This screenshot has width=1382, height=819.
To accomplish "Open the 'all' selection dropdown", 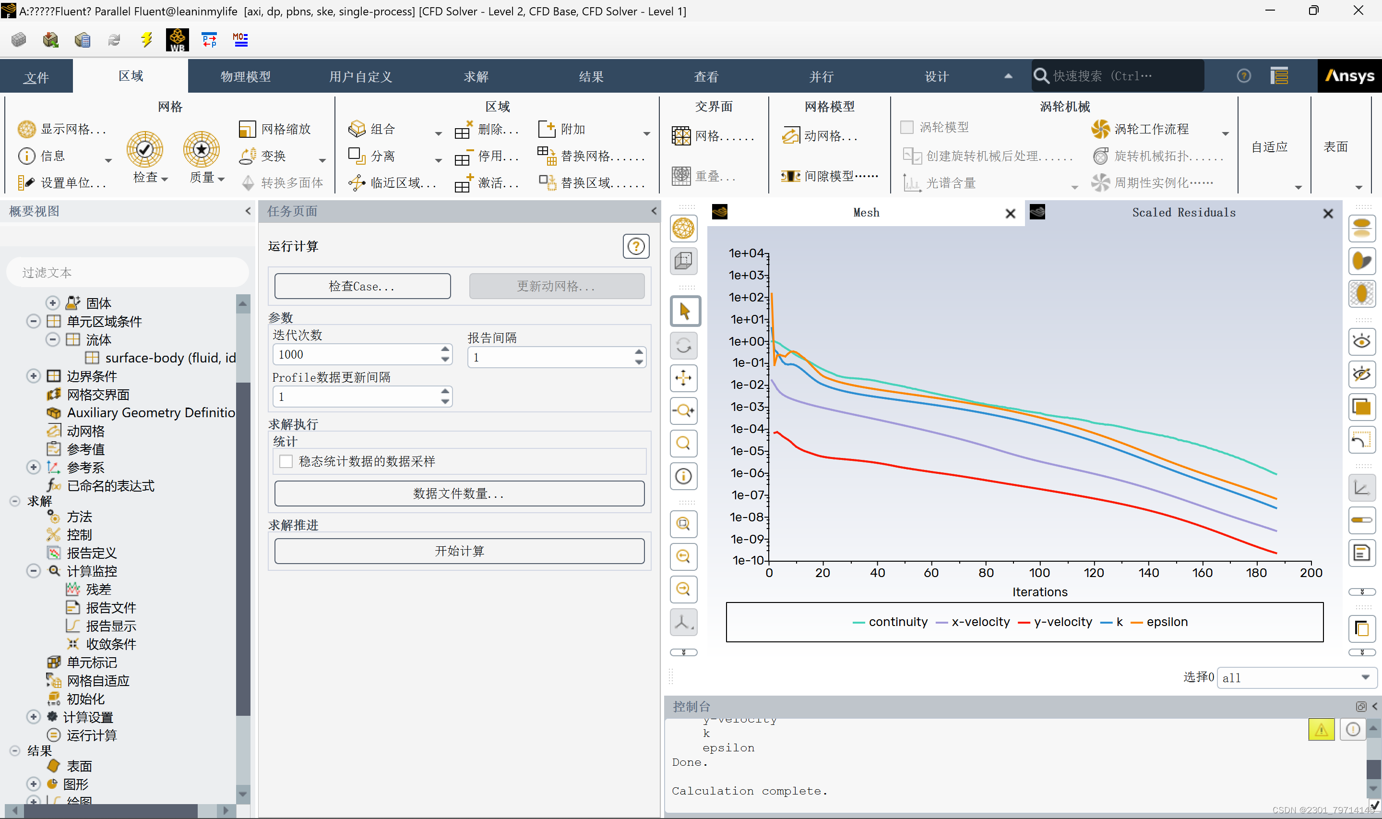I will coord(1294,678).
